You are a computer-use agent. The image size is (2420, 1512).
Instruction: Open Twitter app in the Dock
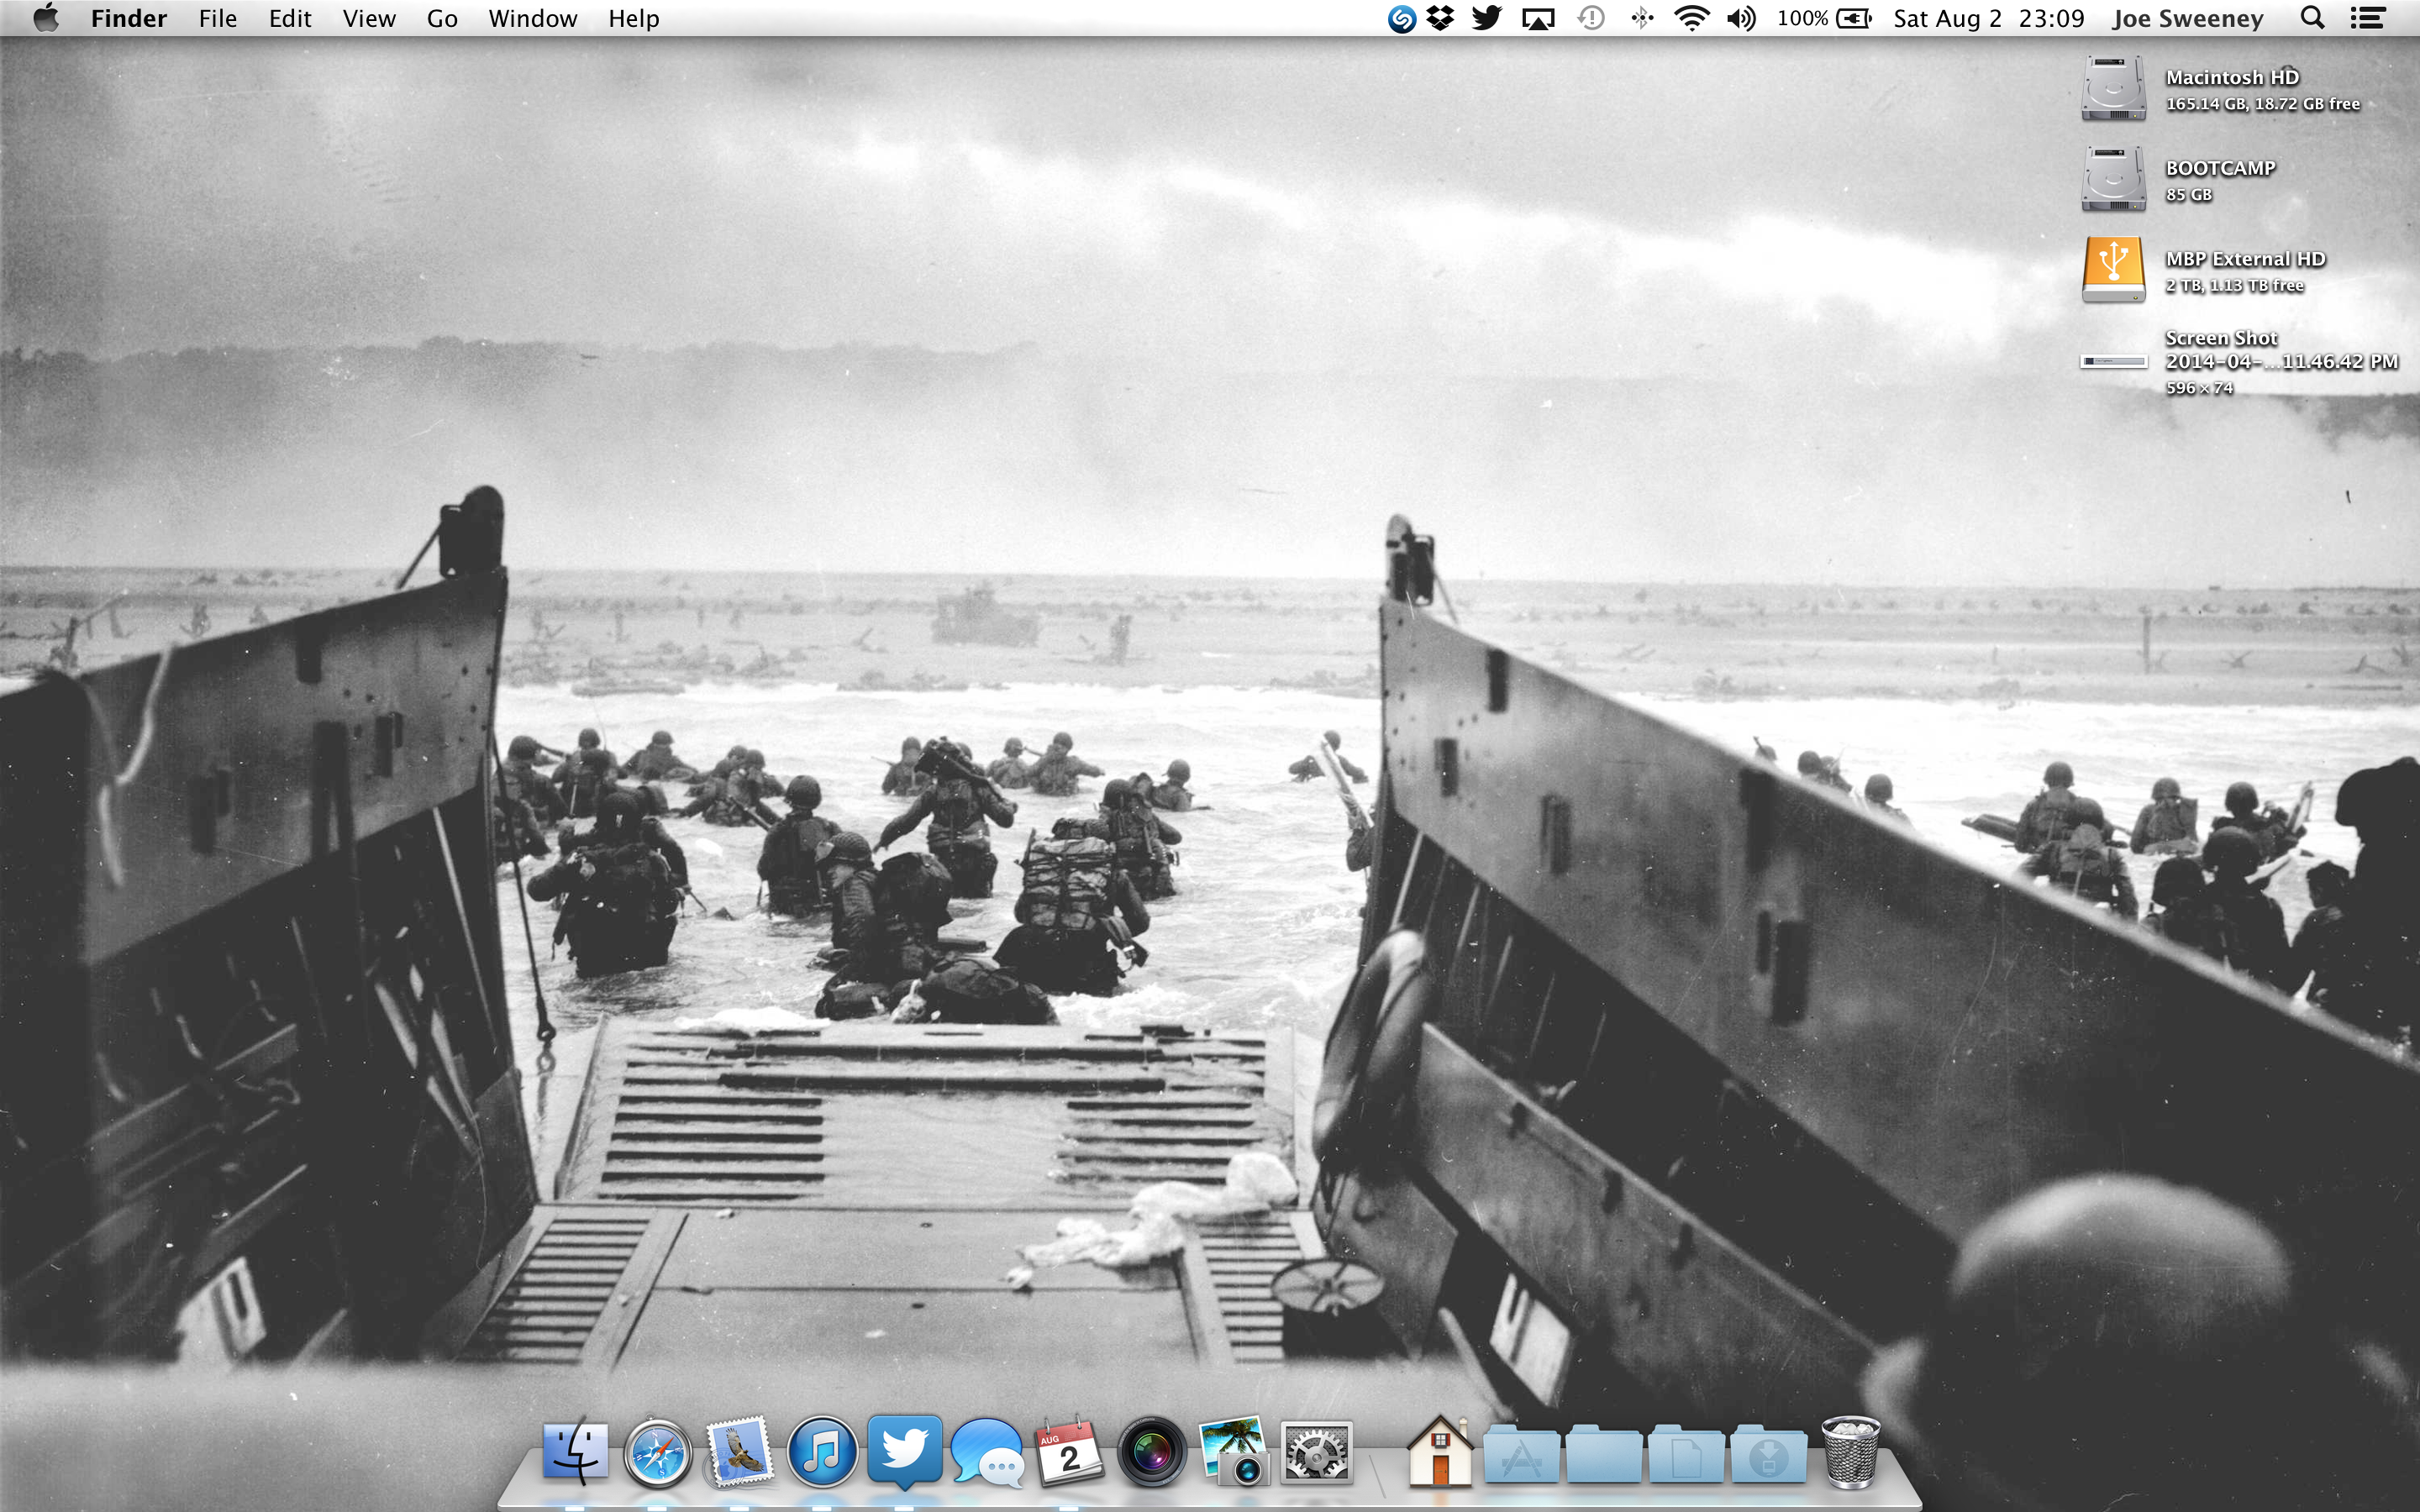pos(905,1453)
